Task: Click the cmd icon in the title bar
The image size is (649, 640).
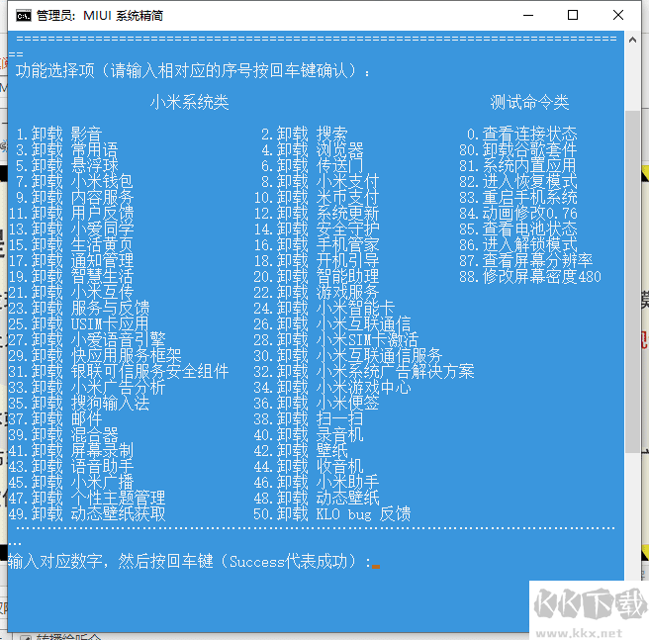Action: coord(23,16)
